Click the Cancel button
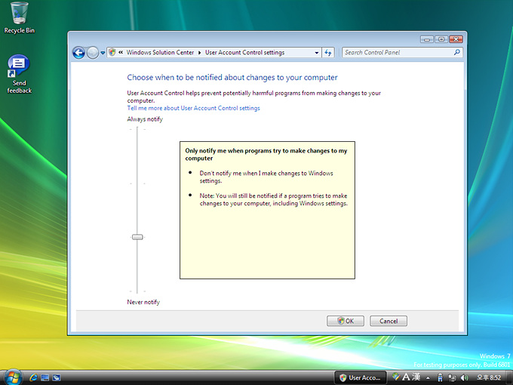 coord(389,321)
